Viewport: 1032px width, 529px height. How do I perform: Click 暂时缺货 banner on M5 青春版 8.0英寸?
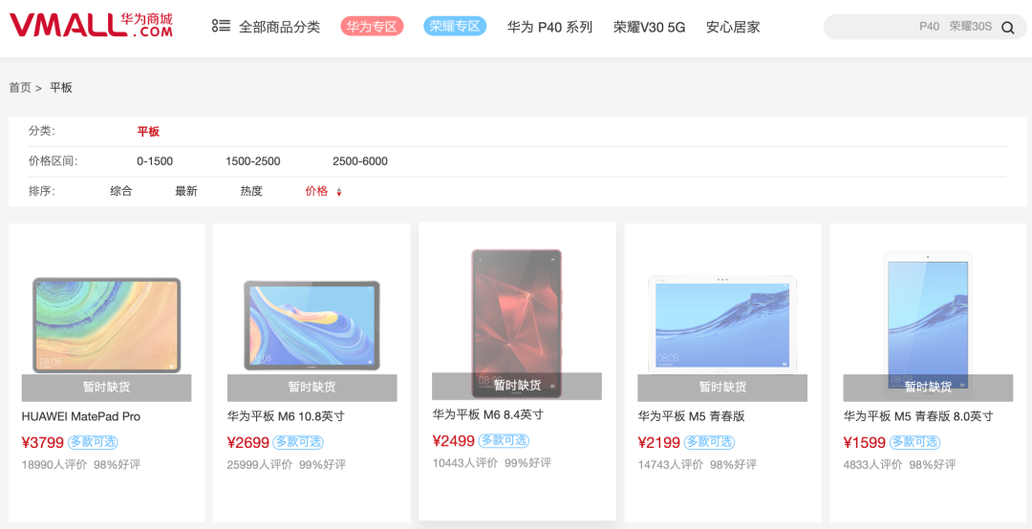pyautogui.click(x=928, y=388)
